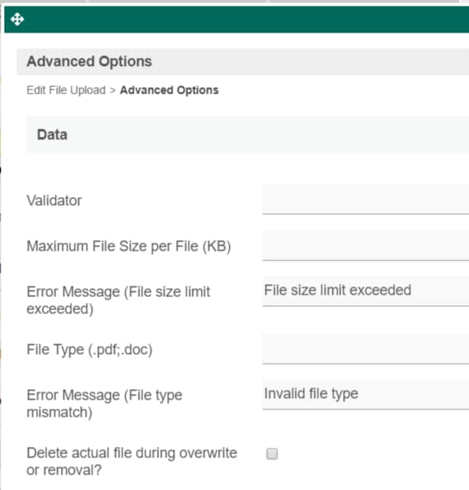Viewport: 469px width, 490px height.
Task: Click the Data heading text
Action: click(x=52, y=134)
